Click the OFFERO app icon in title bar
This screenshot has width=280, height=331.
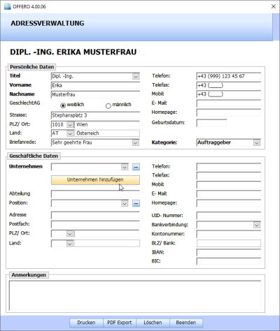pos(7,6)
